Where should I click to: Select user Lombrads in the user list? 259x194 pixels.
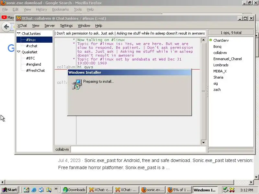pos(221,65)
